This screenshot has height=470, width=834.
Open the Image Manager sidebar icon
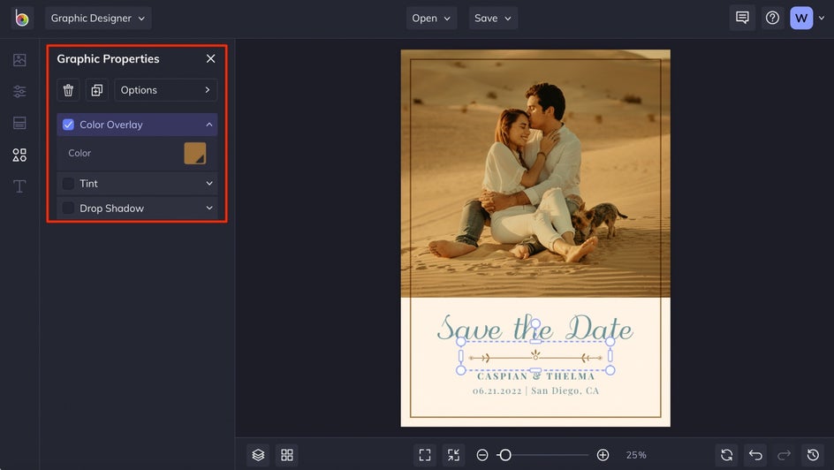pyautogui.click(x=19, y=60)
